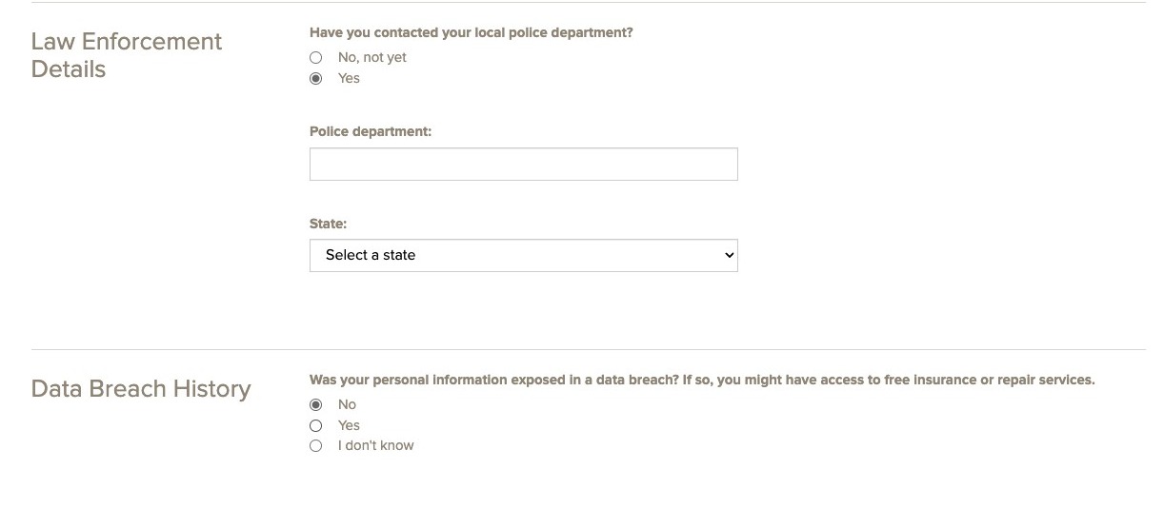Viewport: 1164px width, 528px height.
Task: Click the "No" label under data breach question
Action: [347, 405]
